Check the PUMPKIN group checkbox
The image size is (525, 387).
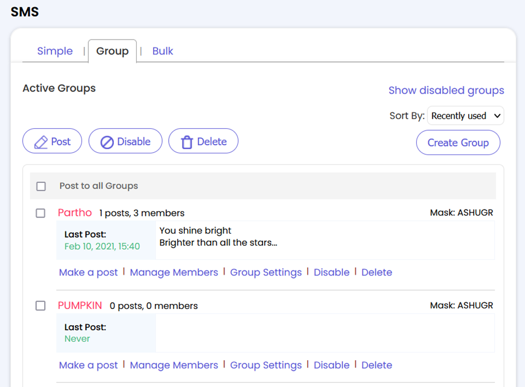(x=41, y=306)
